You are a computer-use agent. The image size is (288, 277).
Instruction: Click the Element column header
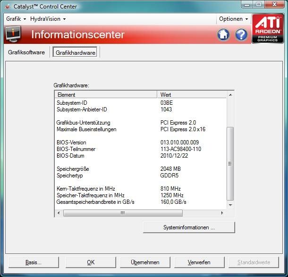coord(106,94)
